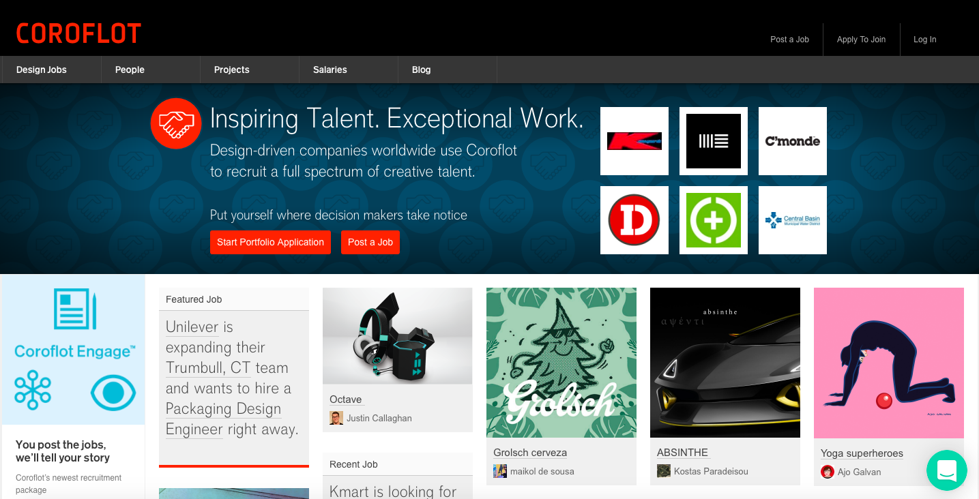Open the Octave headphones thumbnail
Screen dimensions: 979x499
pyautogui.click(x=398, y=335)
